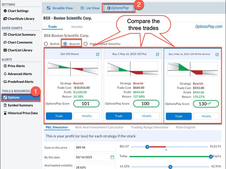Click the Advanced Alerts bell icon

pyautogui.click(x=5, y=74)
